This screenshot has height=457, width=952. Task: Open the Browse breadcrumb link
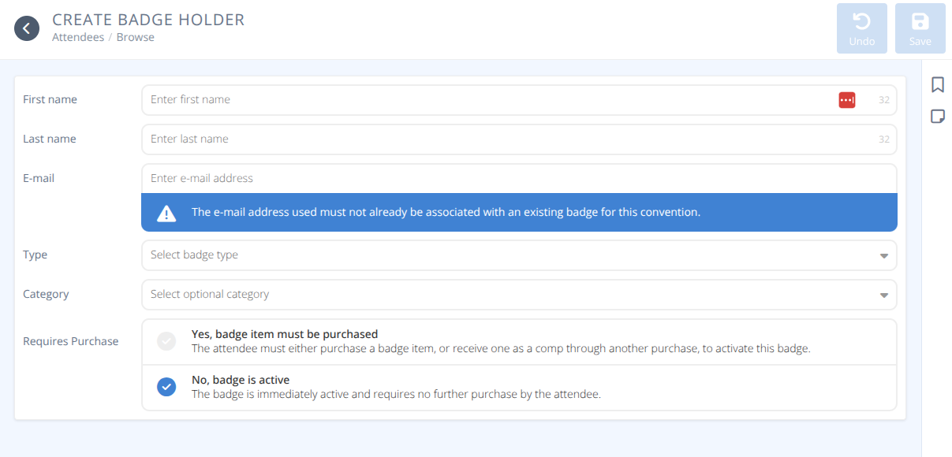[135, 36]
